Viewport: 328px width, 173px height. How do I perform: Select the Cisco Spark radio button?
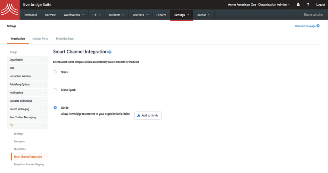pyautogui.click(x=55, y=90)
